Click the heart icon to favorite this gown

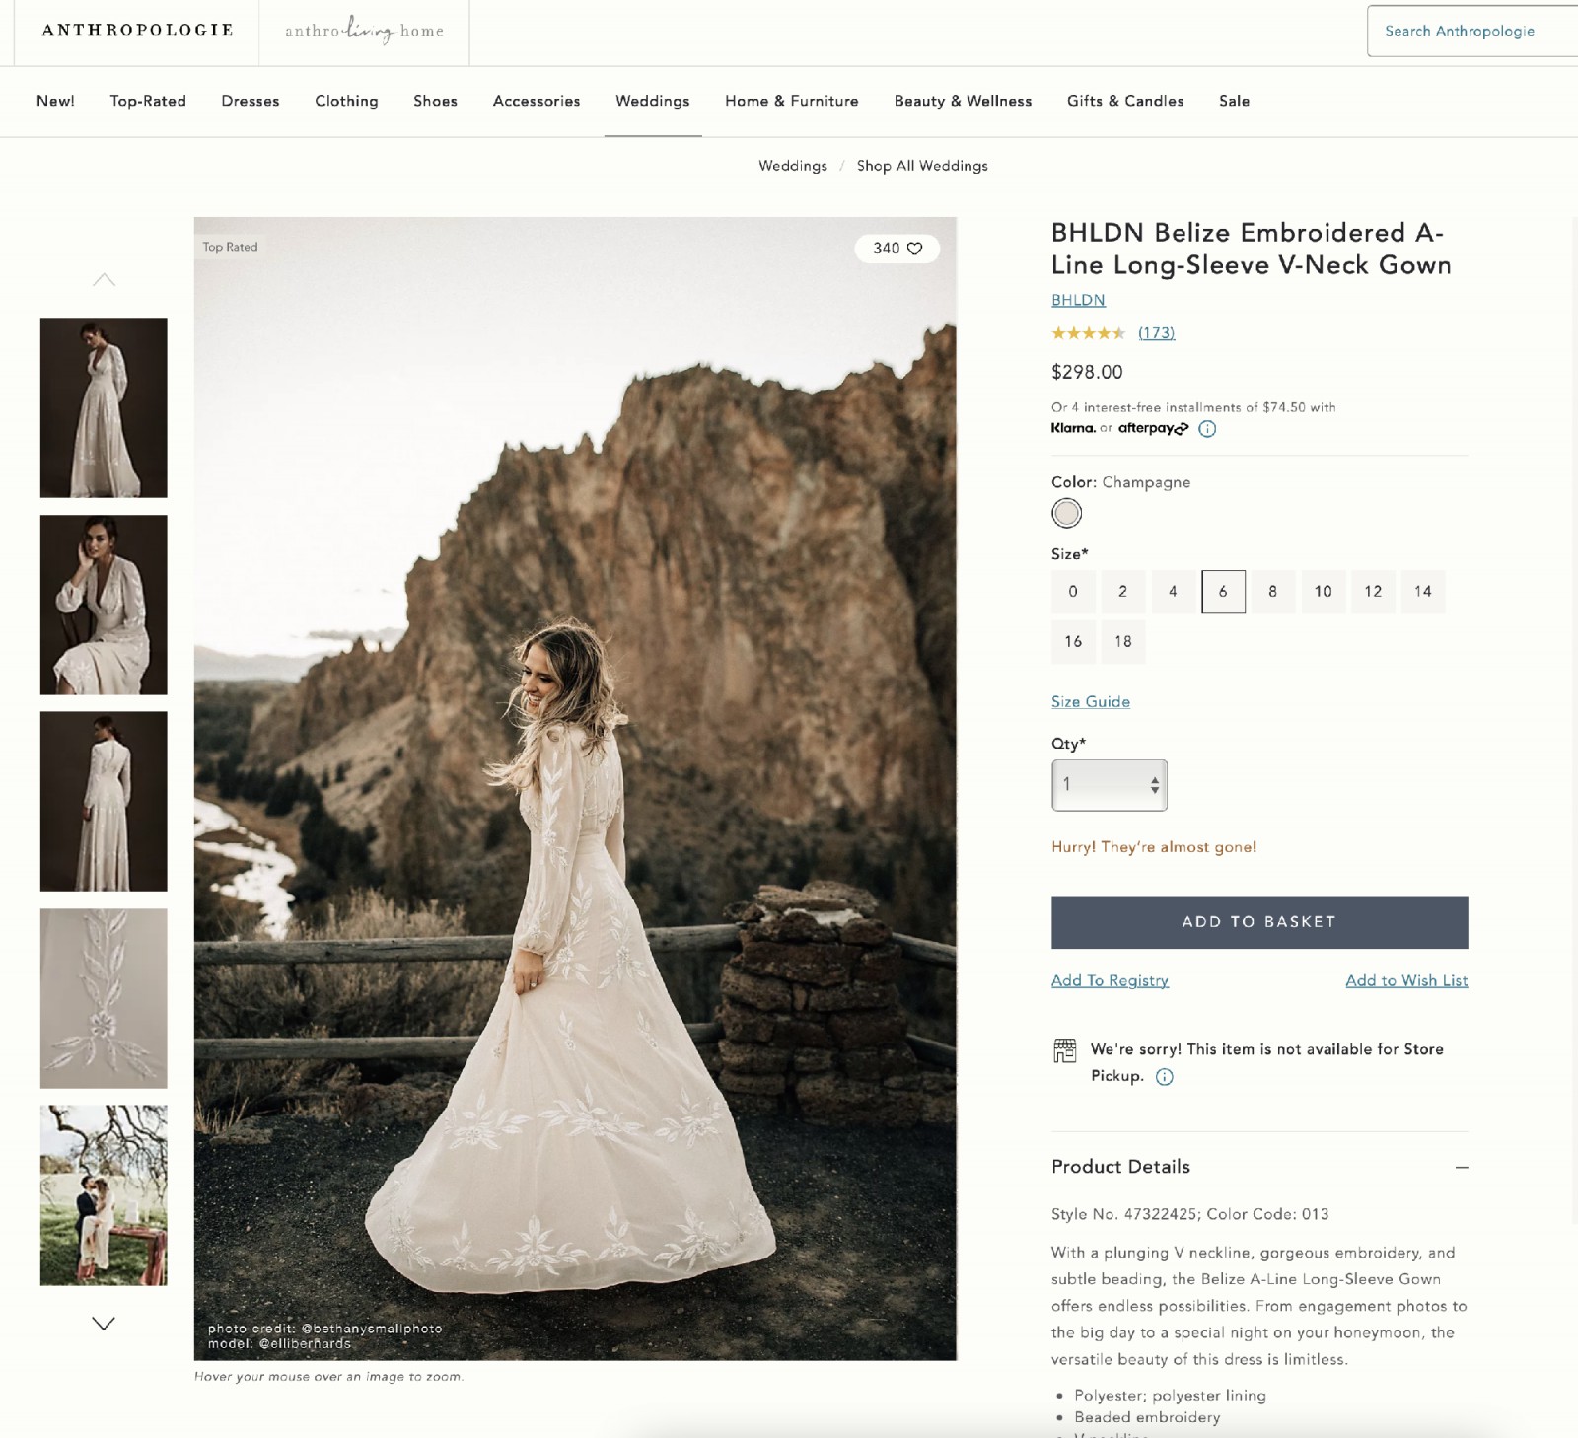(x=917, y=250)
